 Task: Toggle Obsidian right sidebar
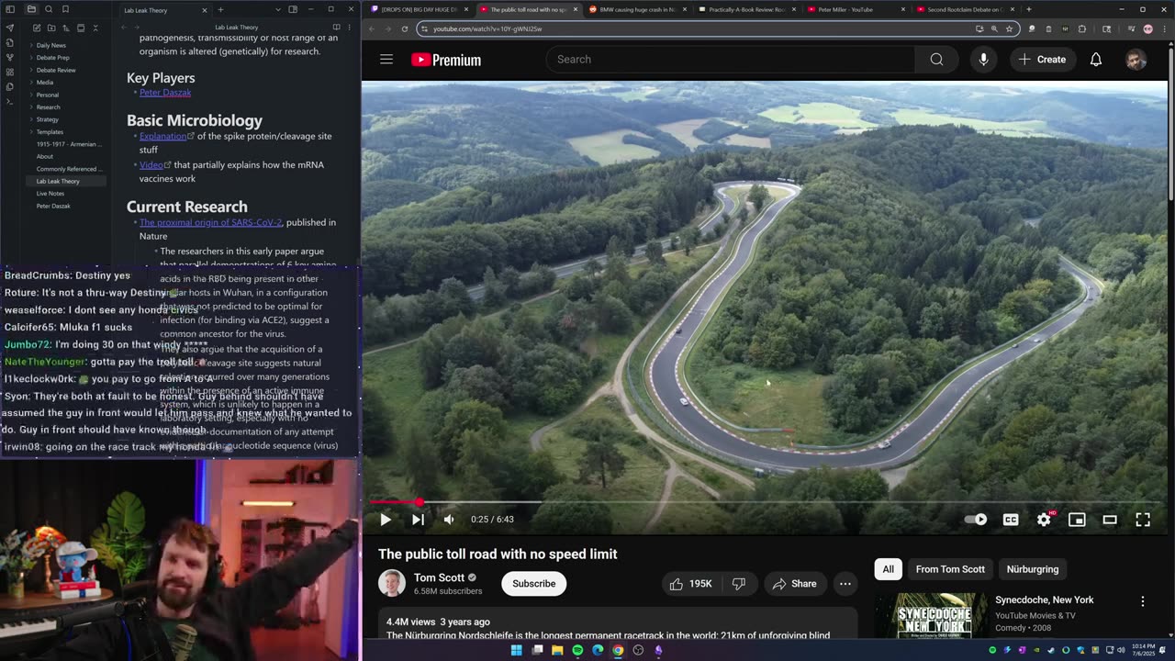click(x=293, y=9)
